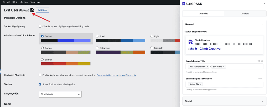269x107 pixels.
Task: Close the SureRank panel
Action: point(264,4)
